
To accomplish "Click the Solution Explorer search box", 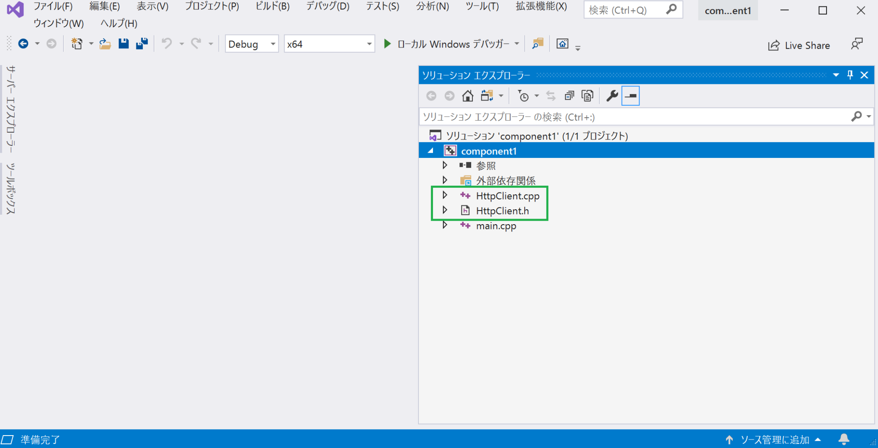I will tap(600, 116).
